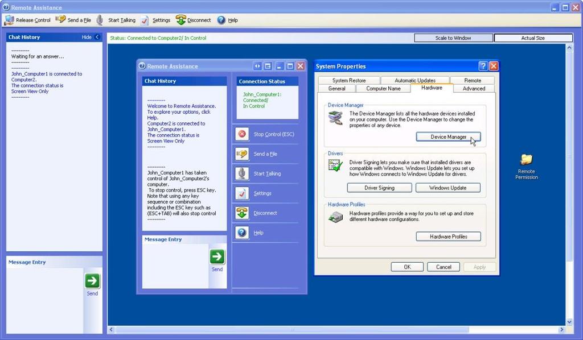The width and height of the screenshot is (583, 340).
Task: Click Cancel in System Properties
Action: pyautogui.click(x=444, y=267)
